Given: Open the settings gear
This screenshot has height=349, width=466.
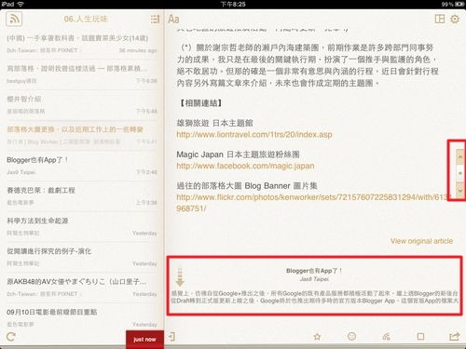Looking at the screenshot, I should point(455,19).
